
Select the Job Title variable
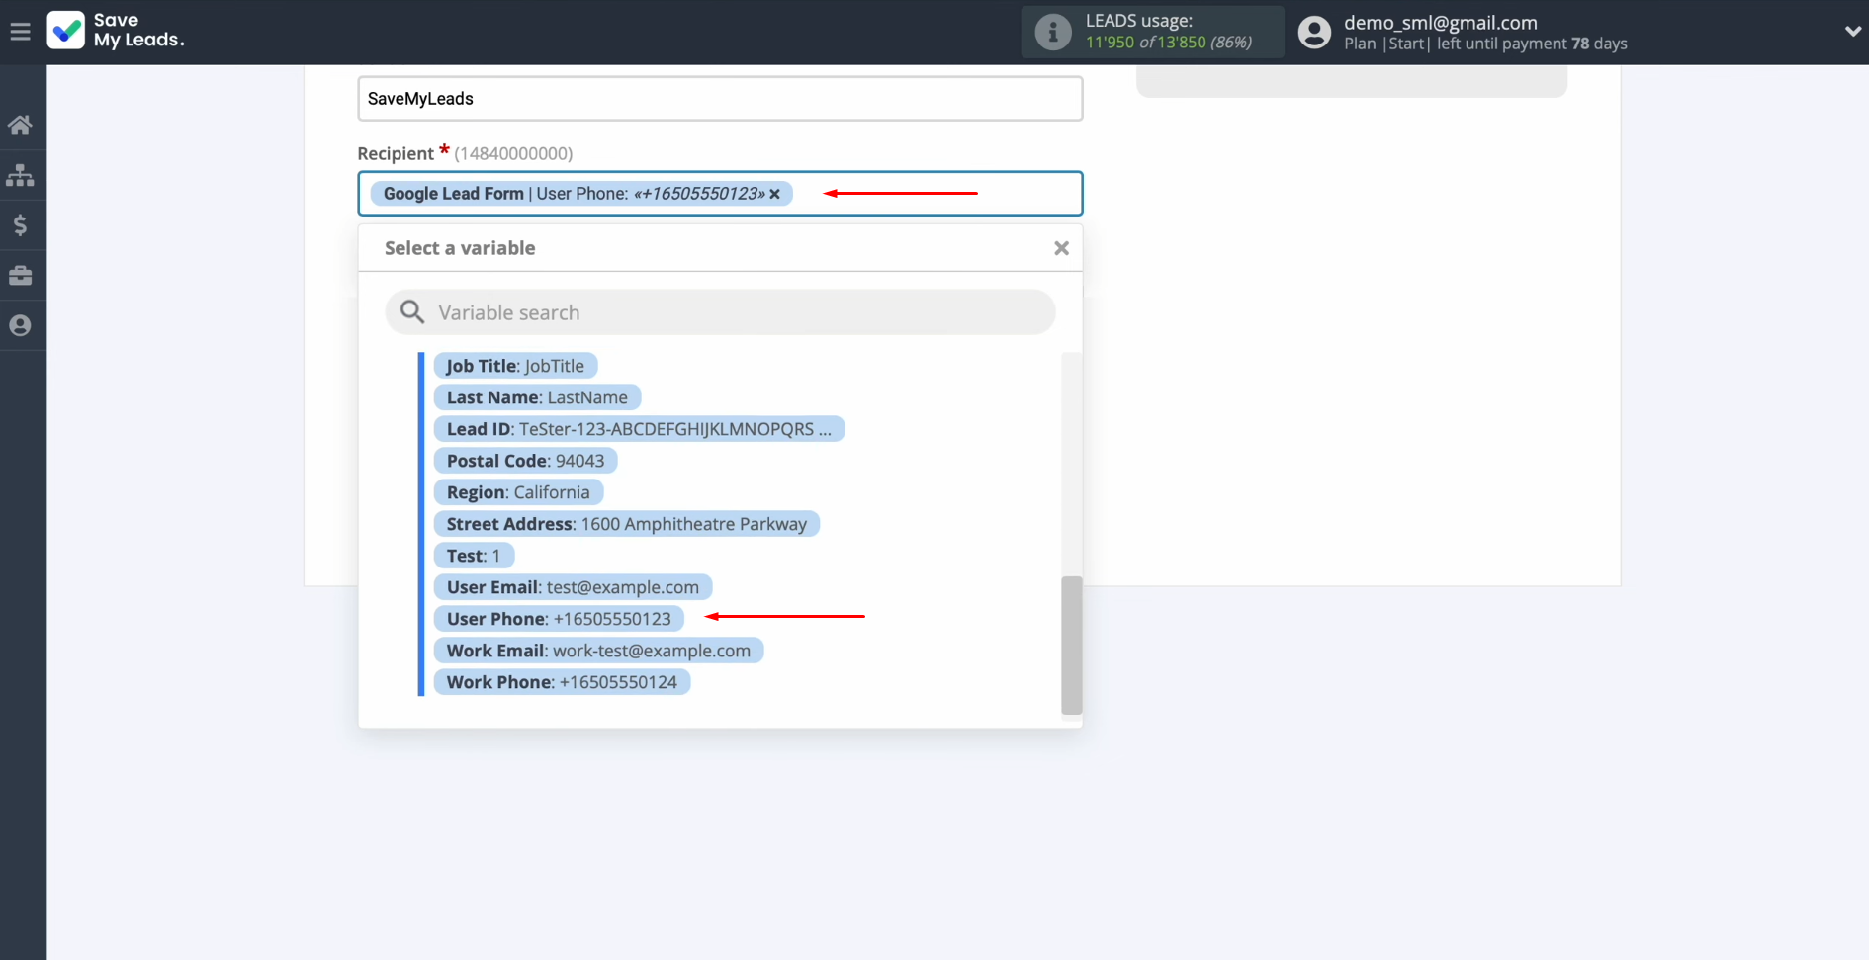[515, 366]
